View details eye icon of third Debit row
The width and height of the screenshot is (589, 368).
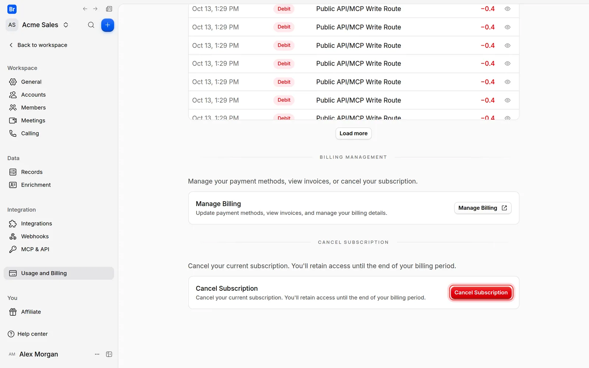pos(508,46)
